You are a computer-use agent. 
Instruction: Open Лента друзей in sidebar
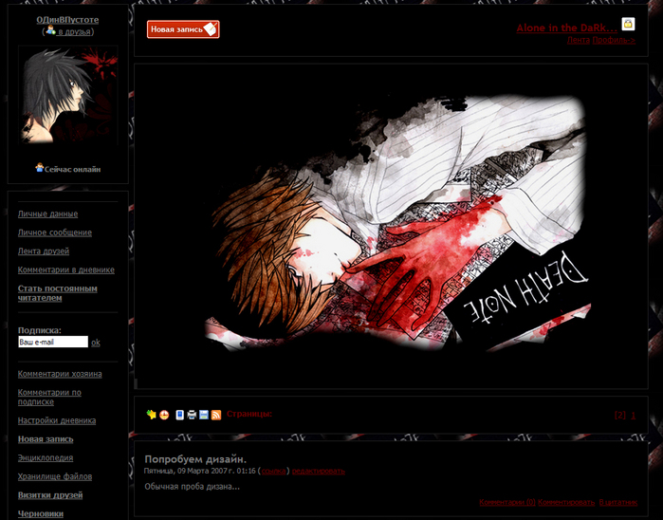tap(44, 251)
